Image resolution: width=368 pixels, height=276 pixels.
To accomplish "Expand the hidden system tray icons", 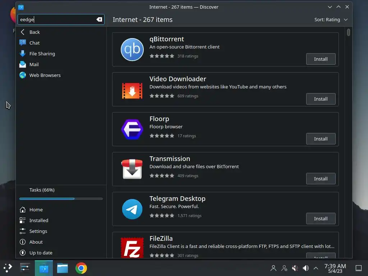I will click(x=316, y=268).
